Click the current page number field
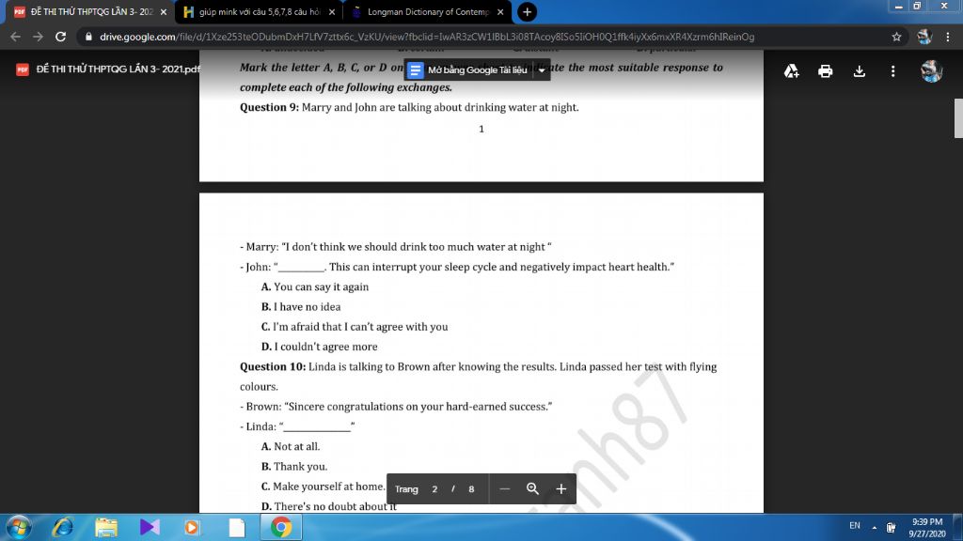 point(434,488)
